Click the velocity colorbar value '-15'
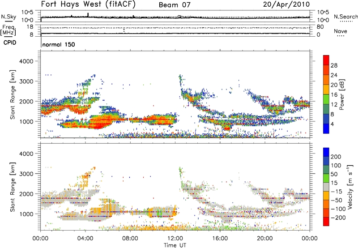Image resolution: width=358 pixels, height=248 pixels. (337, 191)
